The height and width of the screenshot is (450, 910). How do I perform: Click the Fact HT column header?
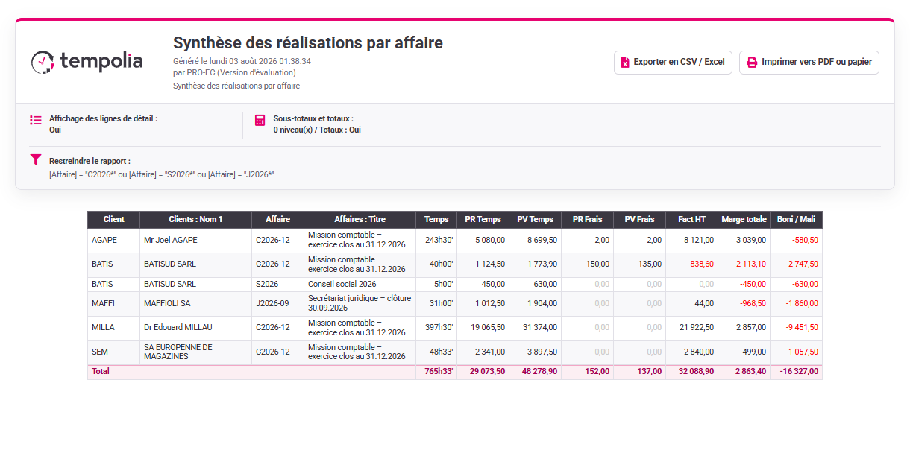tap(691, 219)
